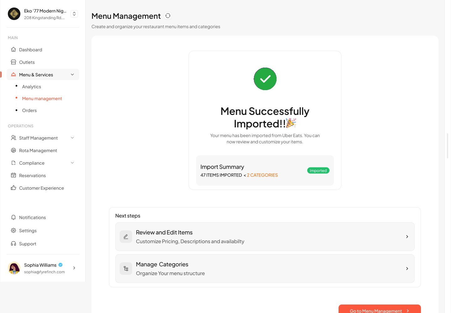Click the page vertical scrollbar
Screen dimensions: 451x313
[448, 146]
